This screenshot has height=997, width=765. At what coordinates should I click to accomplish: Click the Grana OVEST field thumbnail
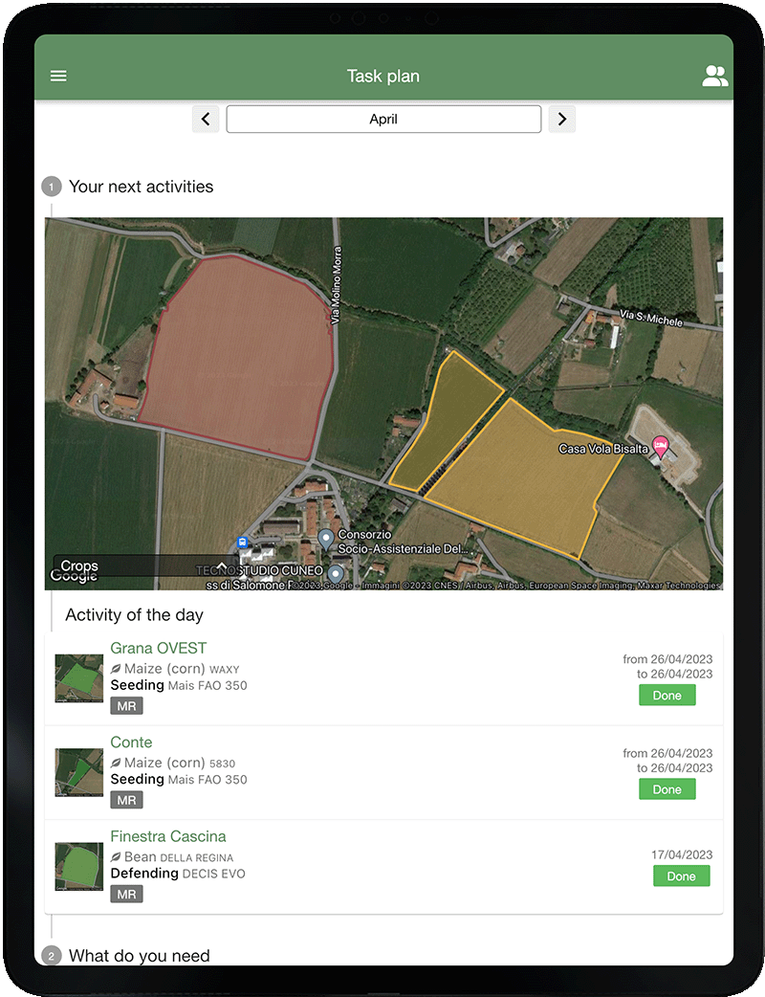(78, 677)
